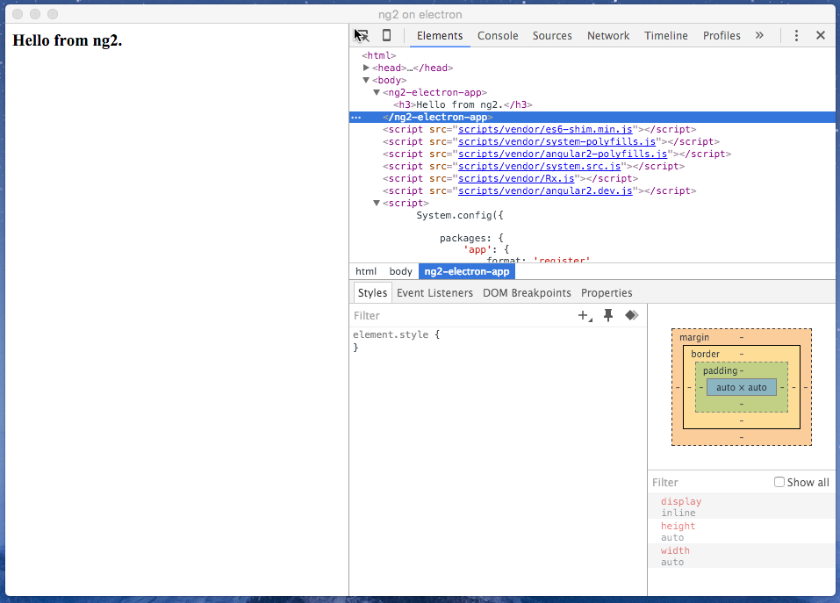Image resolution: width=840 pixels, height=603 pixels.
Task: Click the ellipsis beside the selected node
Action: coord(356,118)
